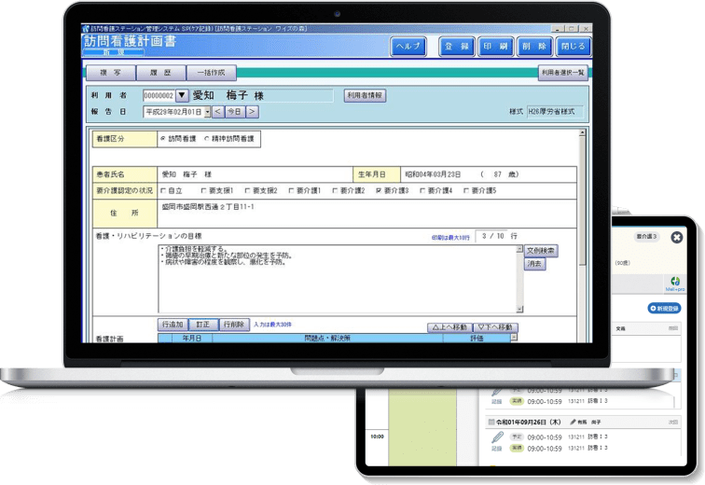Click the 訂正 correction button
This screenshot has width=705, height=485.
click(203, 325)
